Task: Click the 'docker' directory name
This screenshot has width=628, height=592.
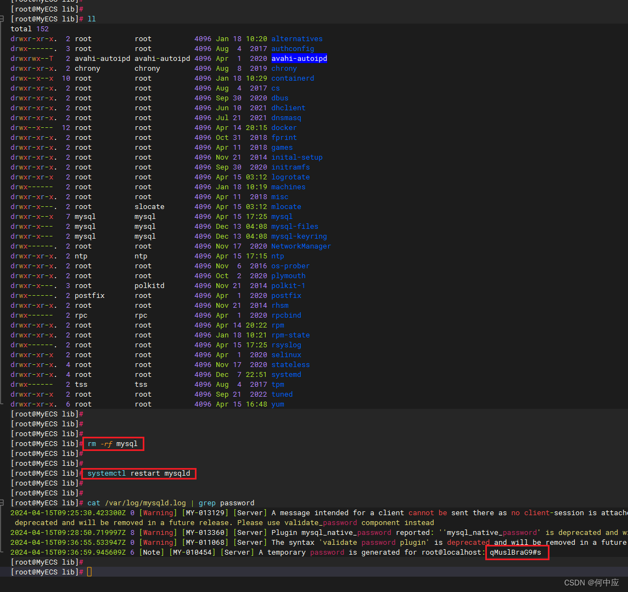Action: coord(284,128)
